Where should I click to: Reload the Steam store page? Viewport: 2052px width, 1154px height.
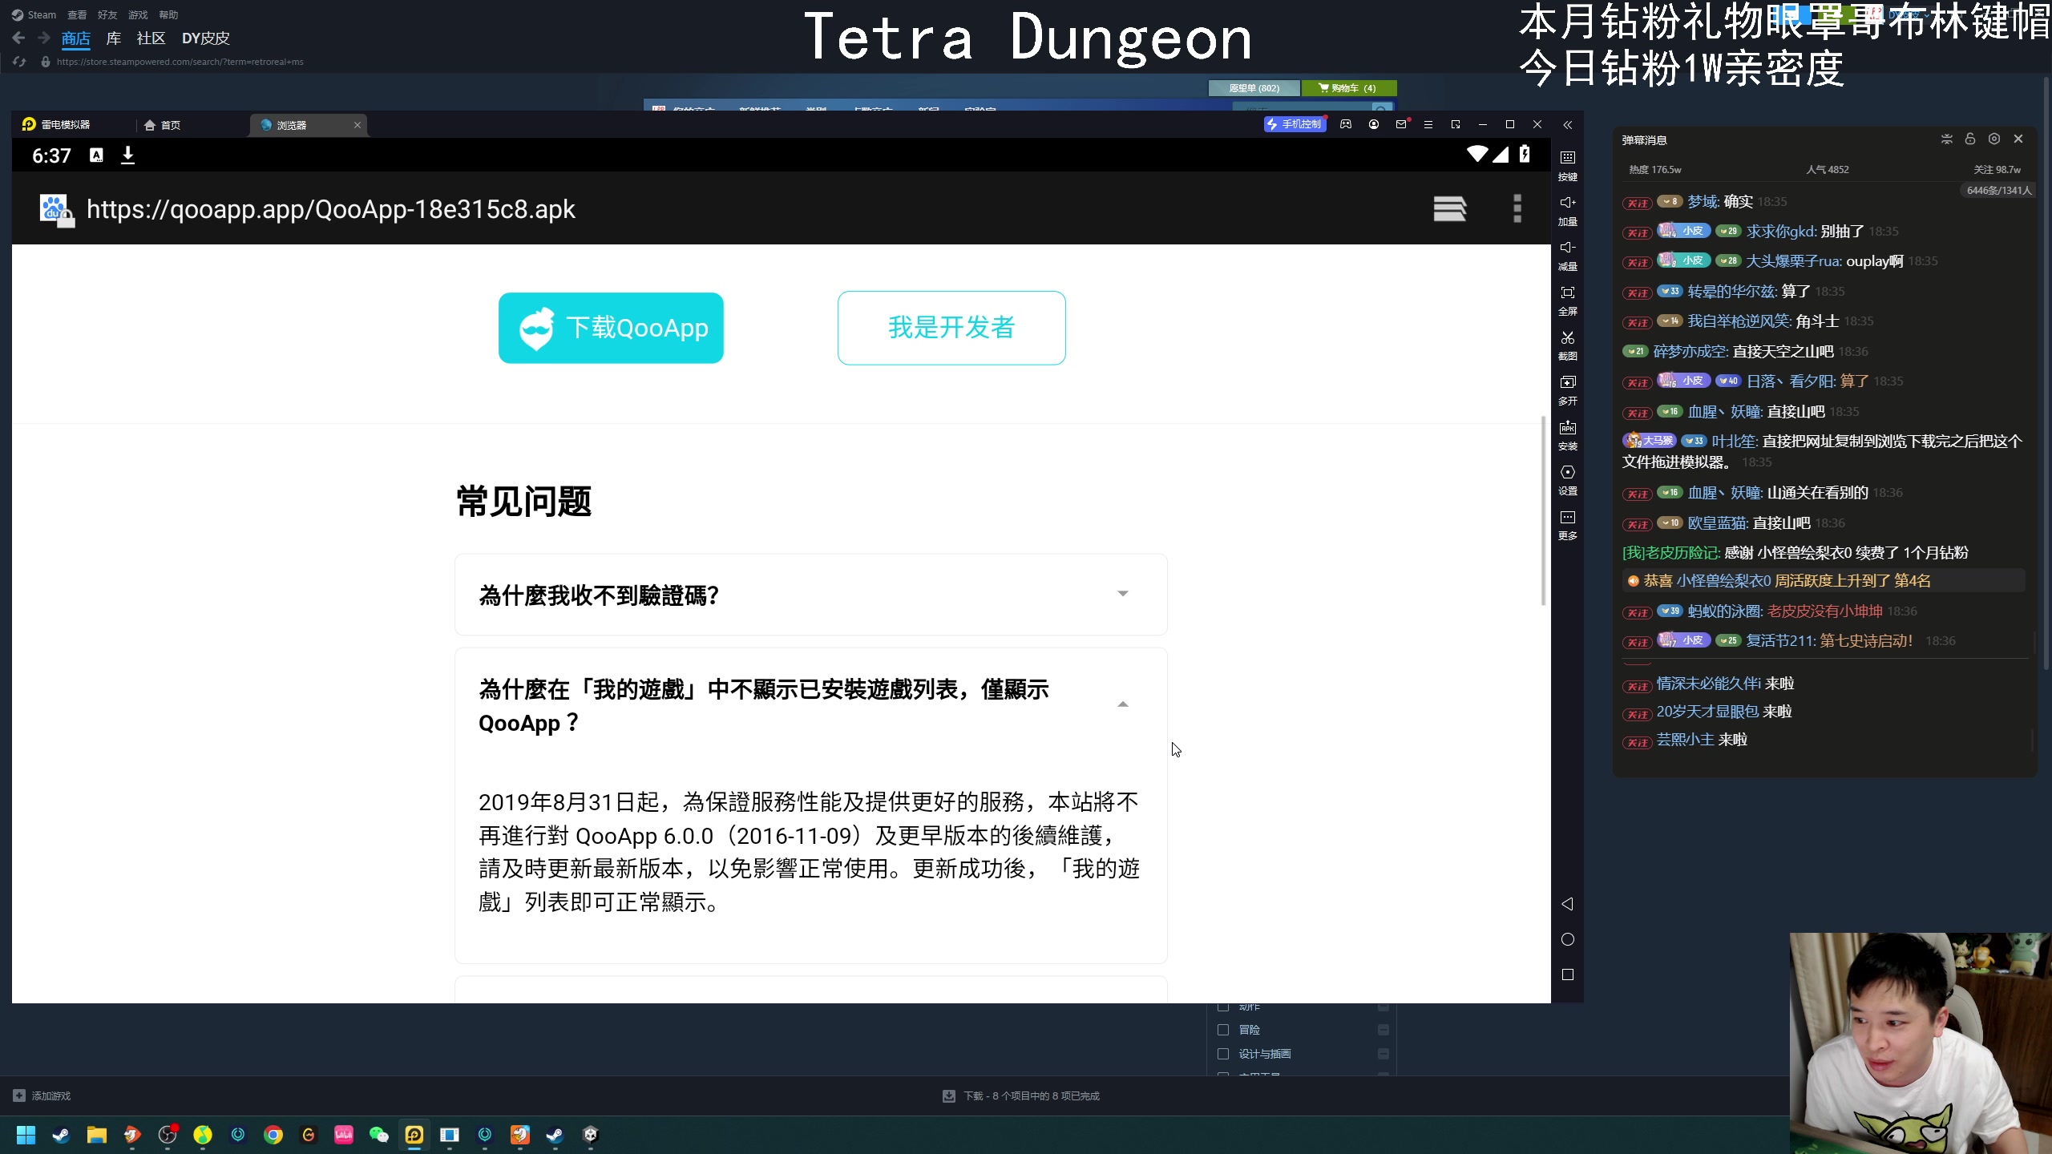[x=19, y=62]
